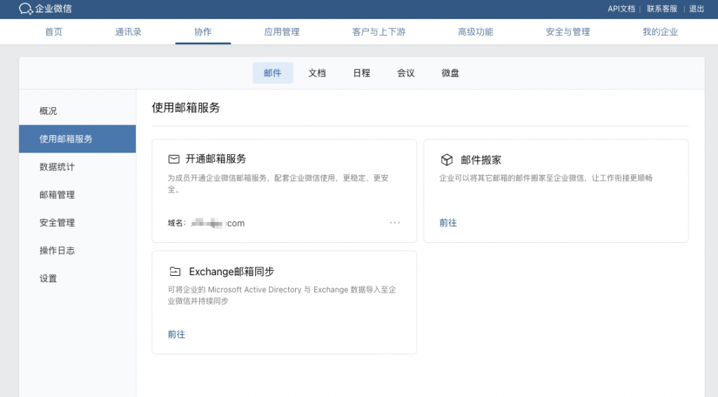Switch to the 文档 sub-tab

click(317, 73)
